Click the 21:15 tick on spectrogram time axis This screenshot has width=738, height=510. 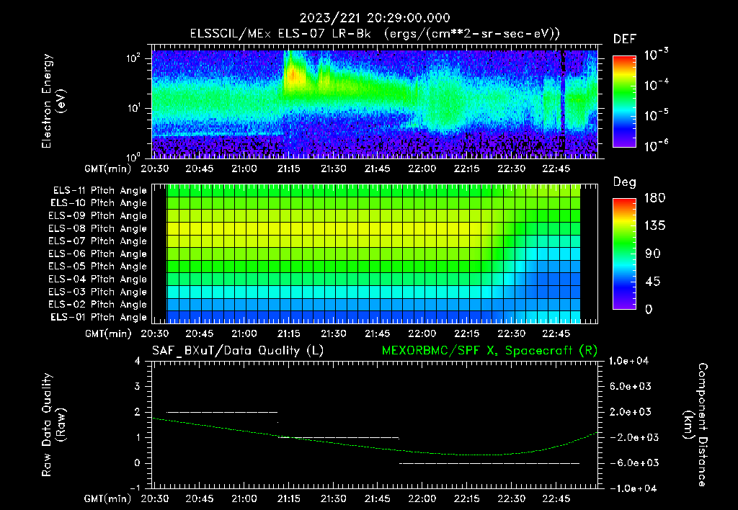click(288, 169)
